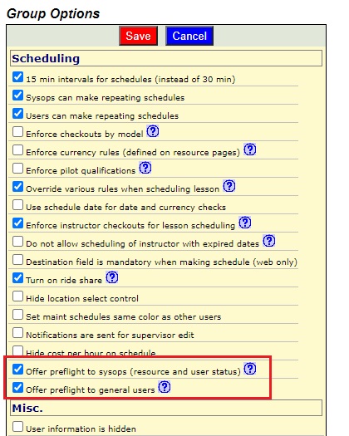Open help for Enforce checkouts by model

pos(153,131)
